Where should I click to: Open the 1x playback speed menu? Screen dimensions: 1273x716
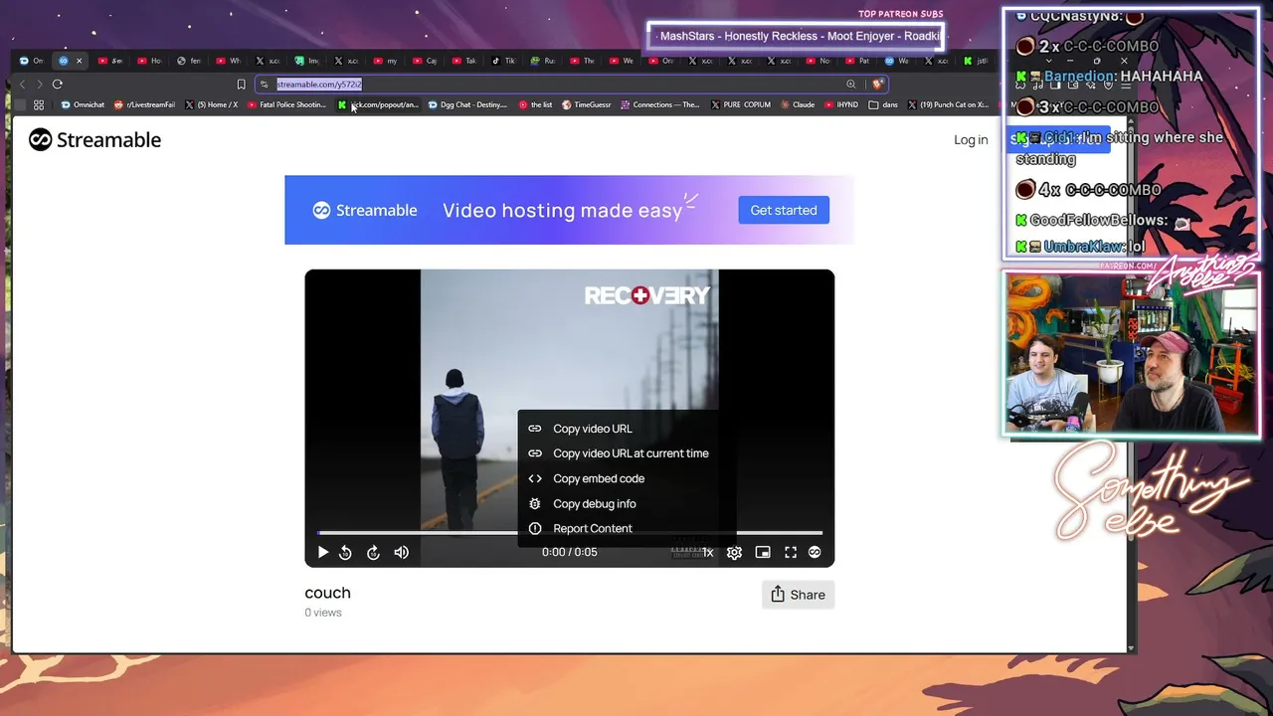point(707,553)
